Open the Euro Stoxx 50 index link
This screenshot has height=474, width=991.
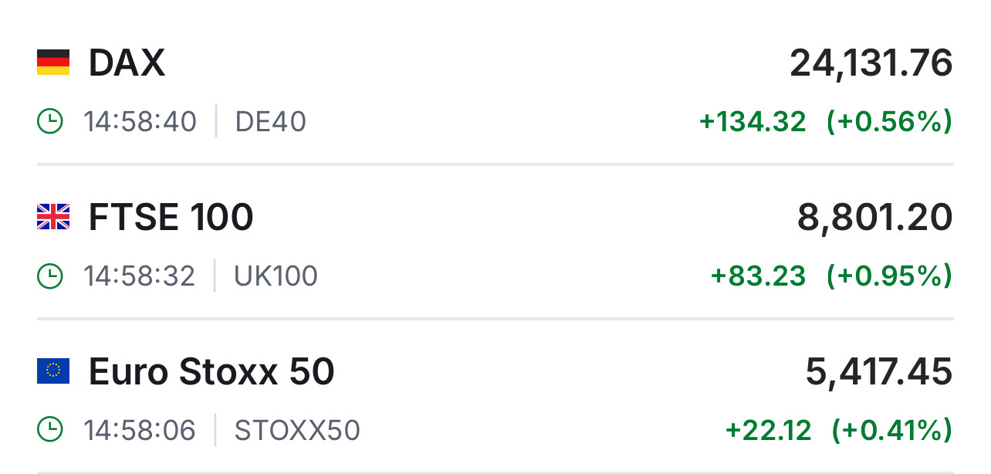(x=211, y=371)
